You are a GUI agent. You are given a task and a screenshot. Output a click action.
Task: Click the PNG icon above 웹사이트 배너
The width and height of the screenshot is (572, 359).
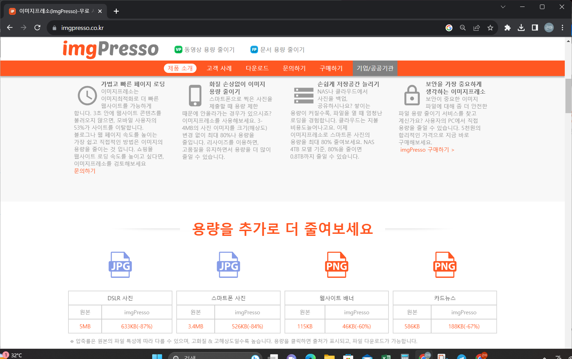337,265
